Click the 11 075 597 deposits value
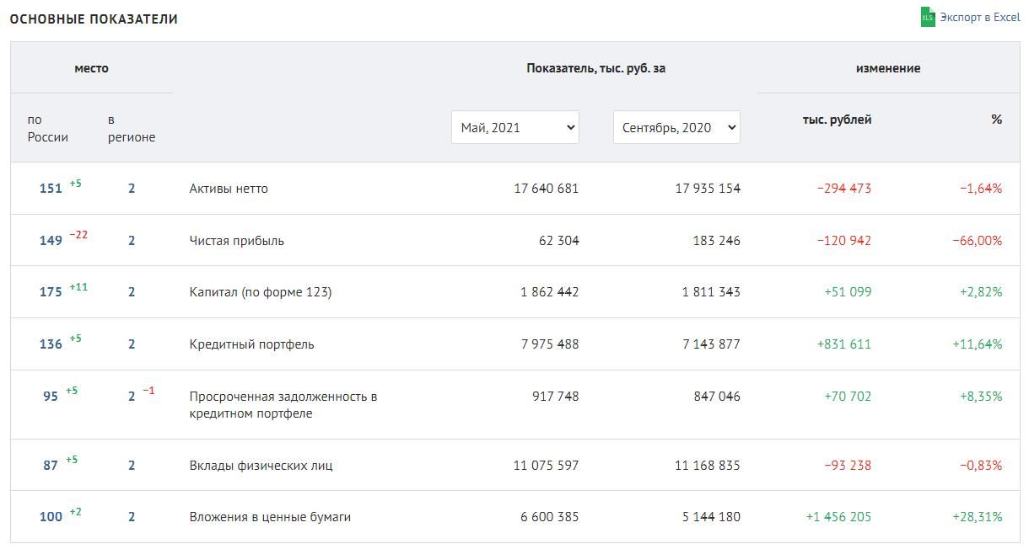Image resolution: width=1029 pixels, height=549 pixels. (547, 466)
